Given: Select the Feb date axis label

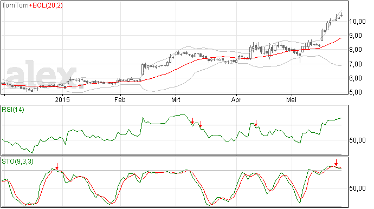Looking at the screenshot, I should [x=120, y=99].
